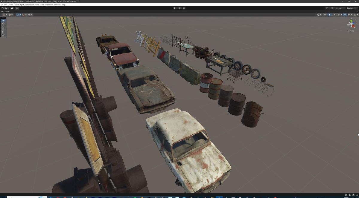The image size is (359, 198).
Task: Open the search window from the top toolbar
Action: coord(332,8)
